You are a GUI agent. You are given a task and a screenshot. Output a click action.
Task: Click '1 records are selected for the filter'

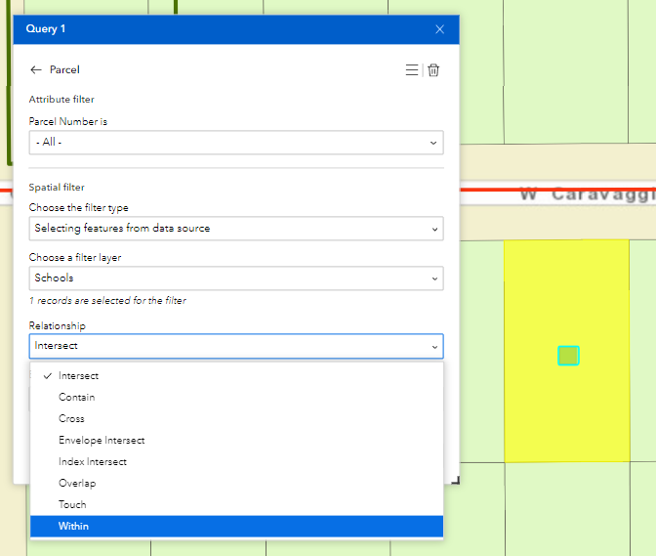107,301
